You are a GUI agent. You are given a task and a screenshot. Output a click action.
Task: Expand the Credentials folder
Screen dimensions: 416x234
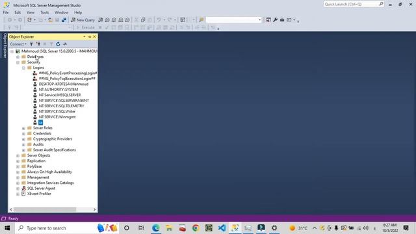click(23, 134)
